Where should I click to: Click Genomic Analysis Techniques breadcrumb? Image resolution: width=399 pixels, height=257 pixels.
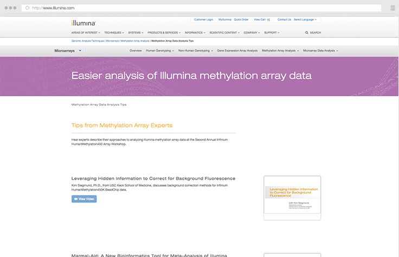click(x=88, y=41)
